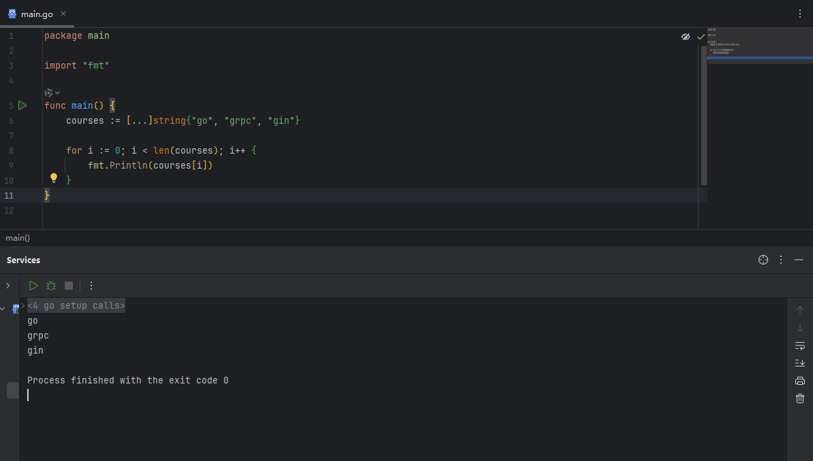Click the crosshair icon in Services header
This screenshot has height=461, width=813.
[x=763, y=260]
